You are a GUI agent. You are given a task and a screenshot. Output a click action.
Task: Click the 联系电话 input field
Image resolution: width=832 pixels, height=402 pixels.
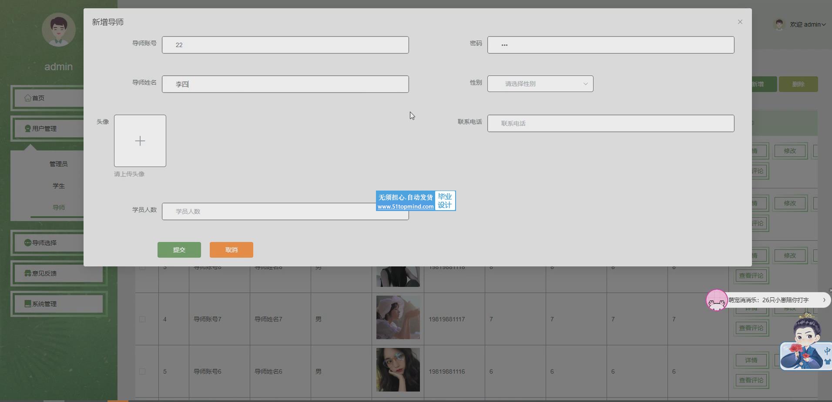coord(611,124)
